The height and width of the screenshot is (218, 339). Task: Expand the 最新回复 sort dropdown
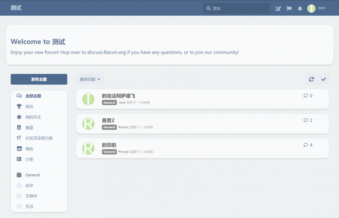coord(90,79)
